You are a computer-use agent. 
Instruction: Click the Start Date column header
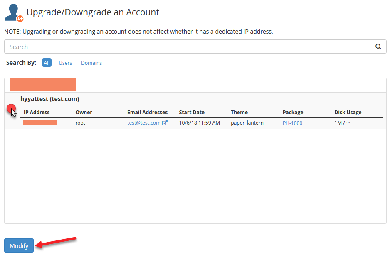point(192,112)
